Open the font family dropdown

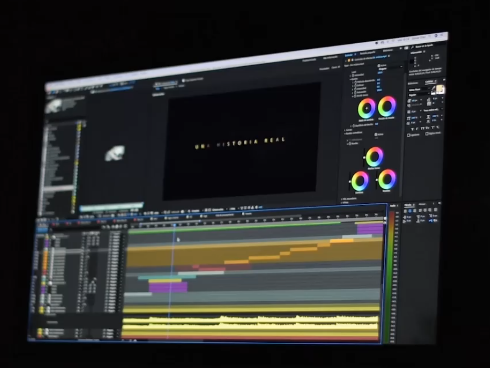[419, 90]
